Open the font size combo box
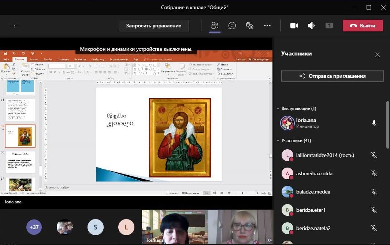Image resolution: width=390 pixels, height=245 pixels. point(73,66)
